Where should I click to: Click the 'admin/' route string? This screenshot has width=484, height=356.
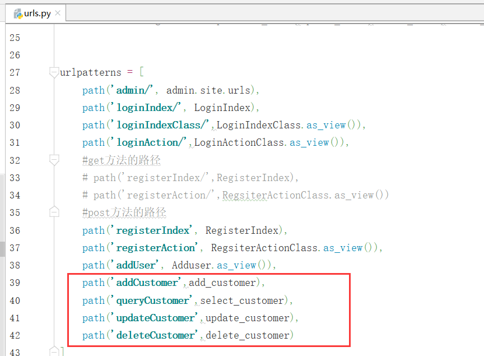pos(133,90)
